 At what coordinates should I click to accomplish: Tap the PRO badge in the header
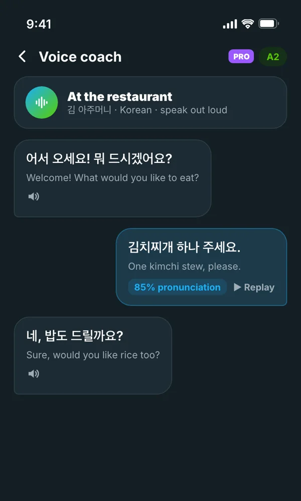coord(241,57)
